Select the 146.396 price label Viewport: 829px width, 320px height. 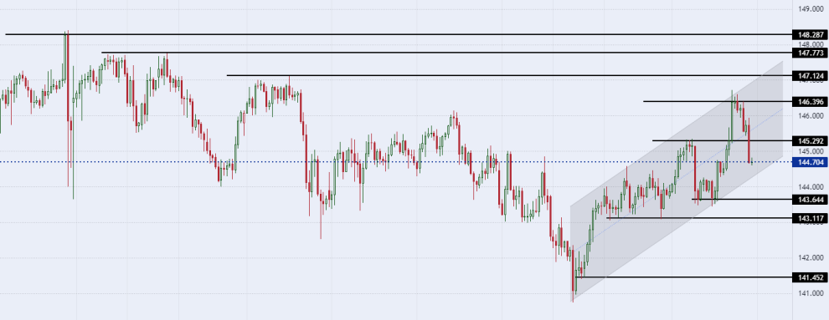pos(810,101)
